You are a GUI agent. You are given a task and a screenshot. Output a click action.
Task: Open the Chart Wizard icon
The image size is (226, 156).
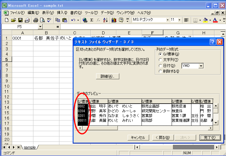pos(114,20)
